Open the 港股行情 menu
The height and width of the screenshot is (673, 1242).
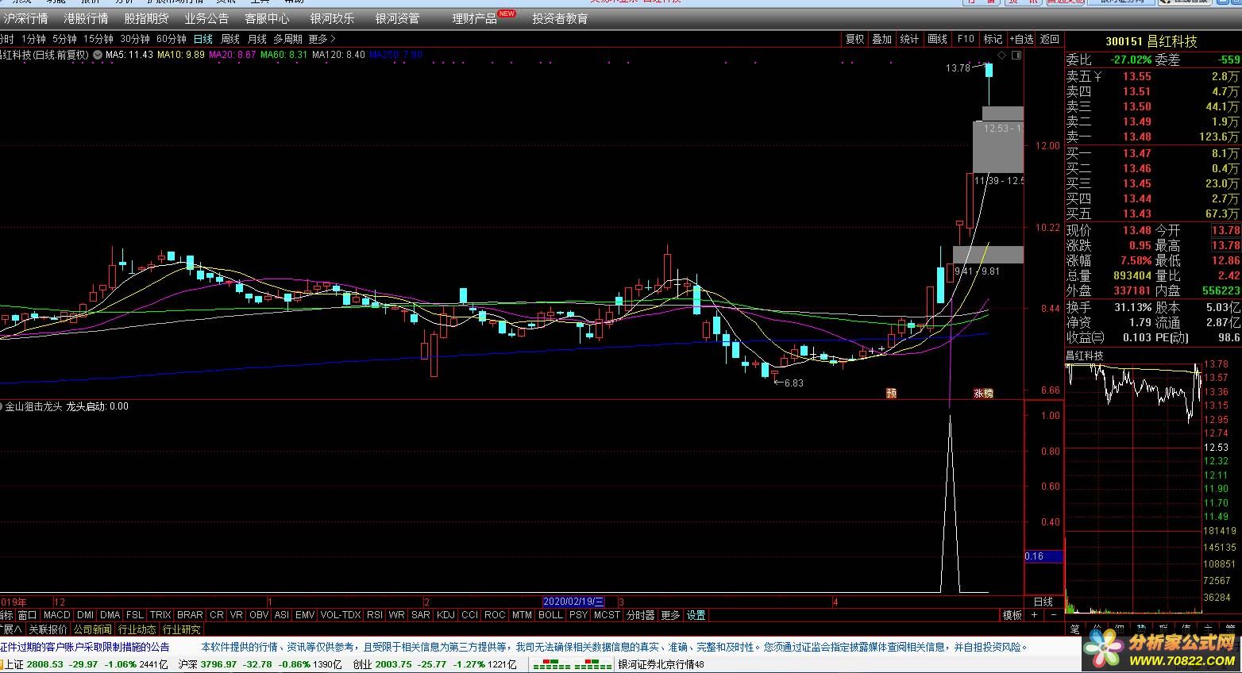[86, 18]
